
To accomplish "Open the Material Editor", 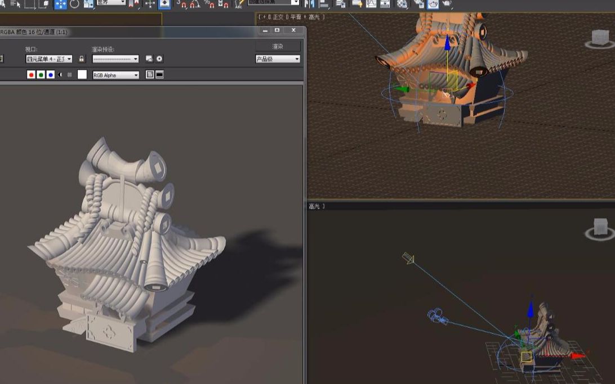I will pos(402,4).
